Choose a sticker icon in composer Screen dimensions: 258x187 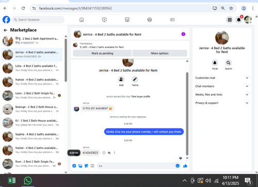point(86,166)
